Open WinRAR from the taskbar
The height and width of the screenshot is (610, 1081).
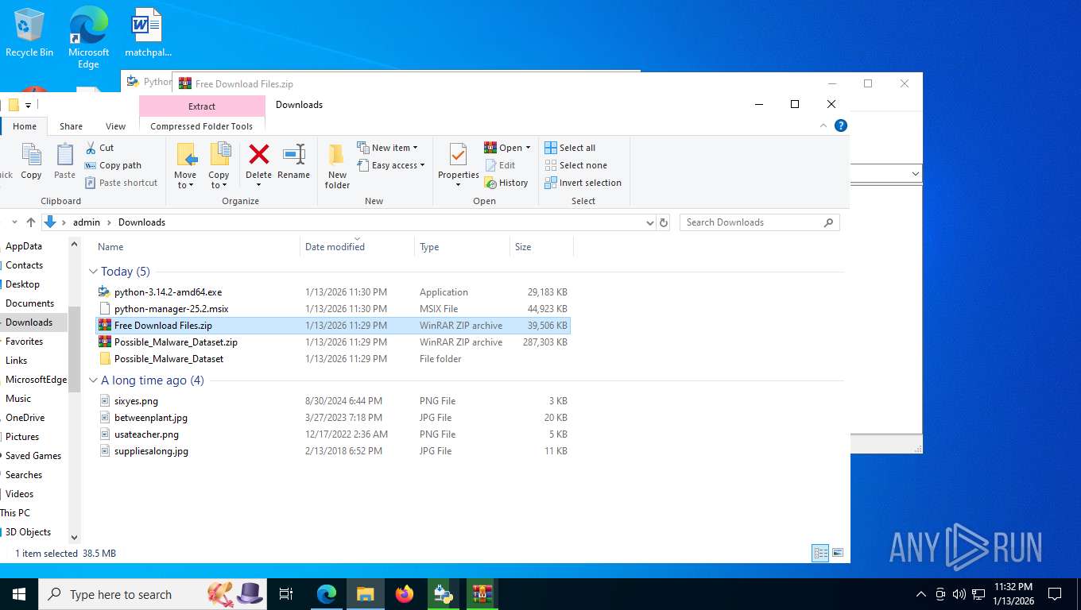(x=482, y=594)
